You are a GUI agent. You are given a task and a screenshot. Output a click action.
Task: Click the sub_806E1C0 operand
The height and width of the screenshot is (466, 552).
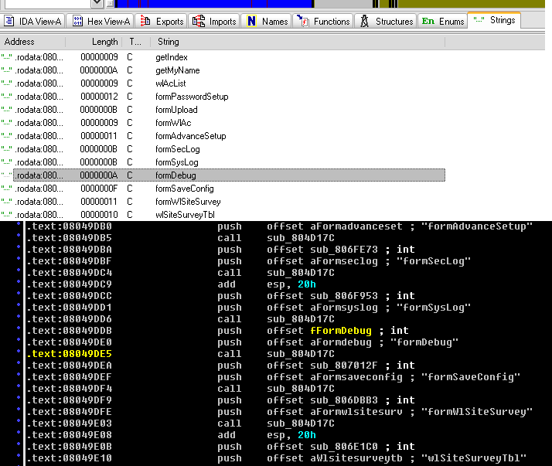click(343, 447)
